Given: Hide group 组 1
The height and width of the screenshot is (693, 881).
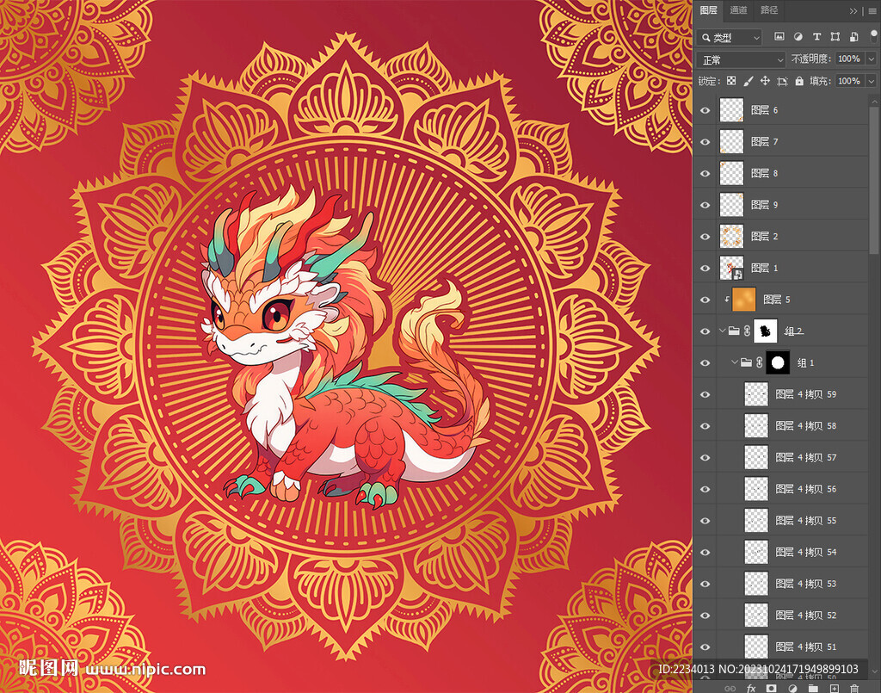Looking at the screenshot, I should 705,362.
